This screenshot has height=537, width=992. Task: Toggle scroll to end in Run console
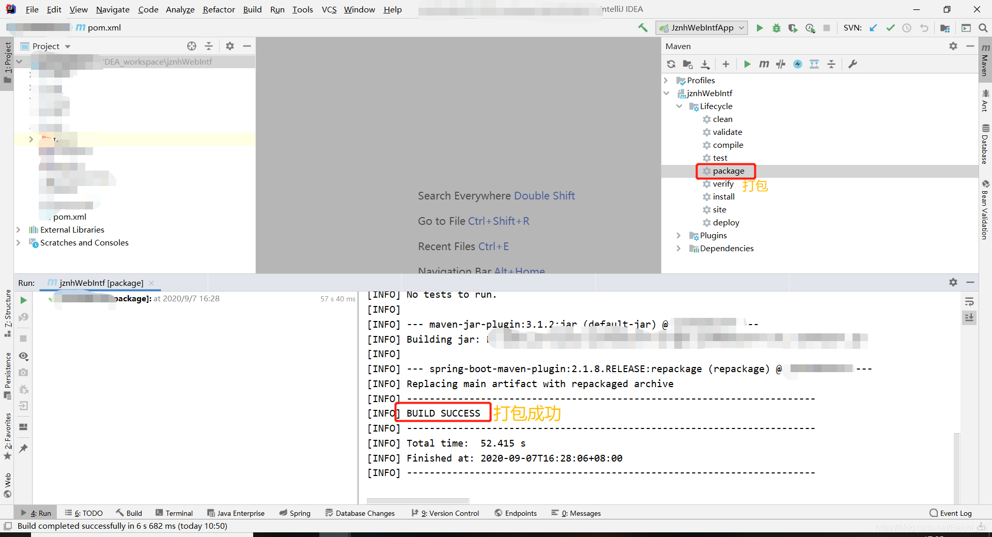(969, 317)
